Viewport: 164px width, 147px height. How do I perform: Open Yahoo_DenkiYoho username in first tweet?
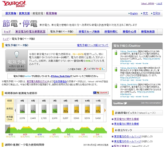tap(129, 51)
